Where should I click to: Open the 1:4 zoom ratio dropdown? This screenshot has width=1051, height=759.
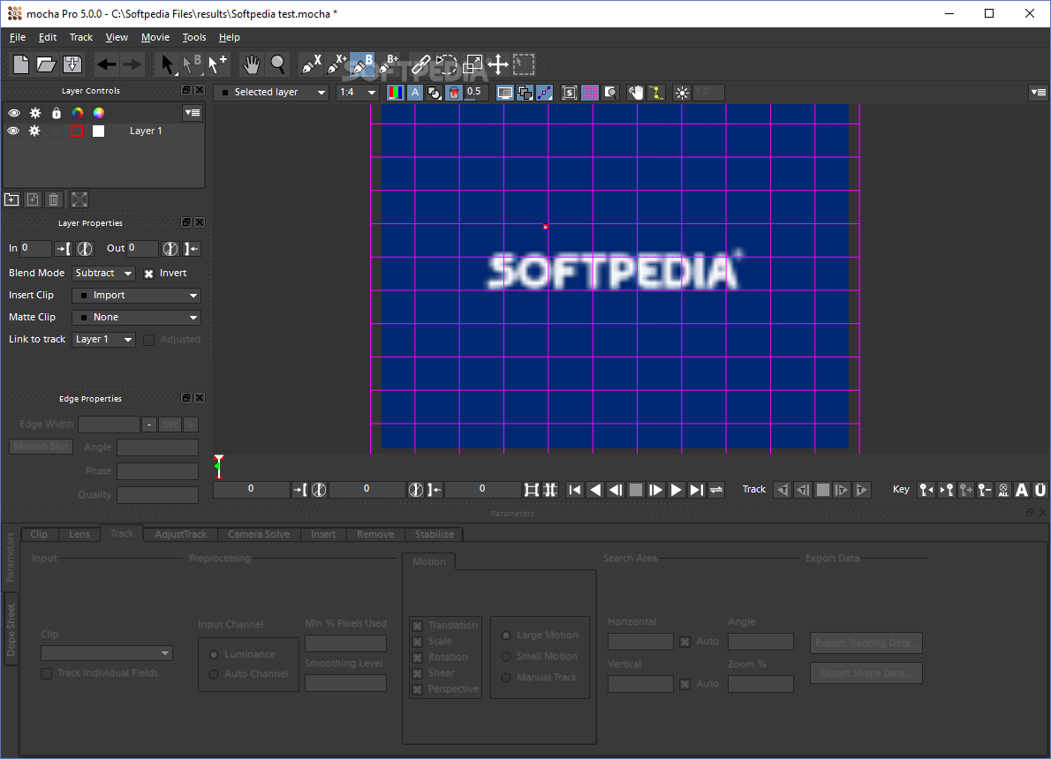(x=358, y=93)
